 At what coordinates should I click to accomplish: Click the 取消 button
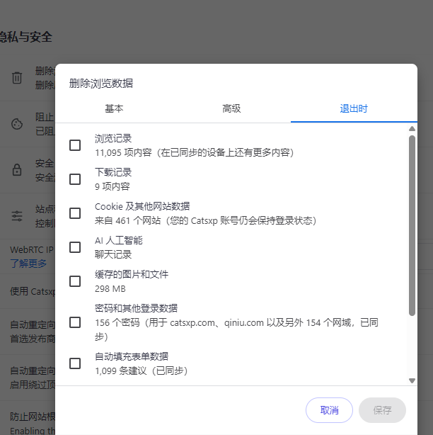point(329,410)
